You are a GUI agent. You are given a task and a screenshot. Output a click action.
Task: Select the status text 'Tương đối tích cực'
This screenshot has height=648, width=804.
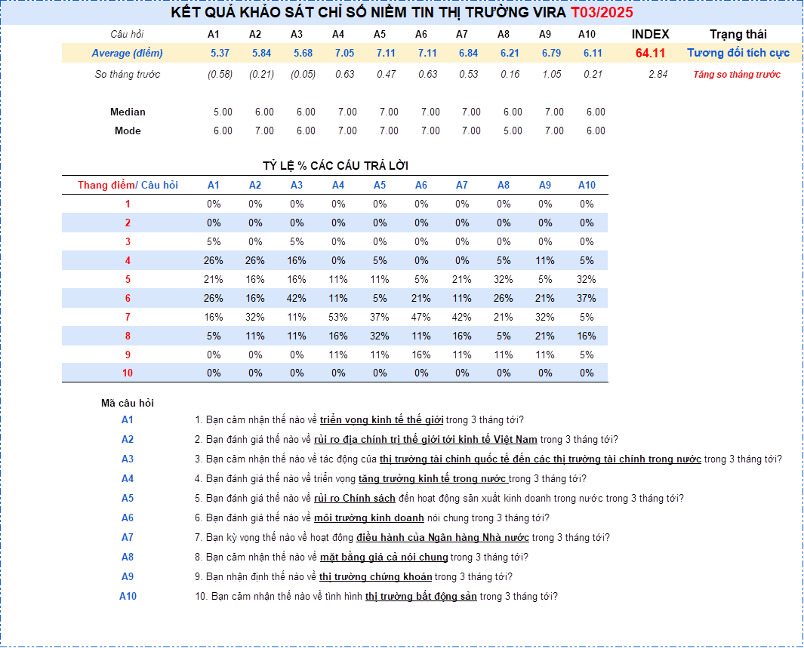click(x=738, y=54)
